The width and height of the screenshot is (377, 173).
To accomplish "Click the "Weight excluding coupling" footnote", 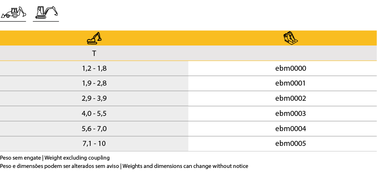I will point(77,158).
